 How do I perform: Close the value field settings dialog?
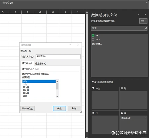click(78, 45)
